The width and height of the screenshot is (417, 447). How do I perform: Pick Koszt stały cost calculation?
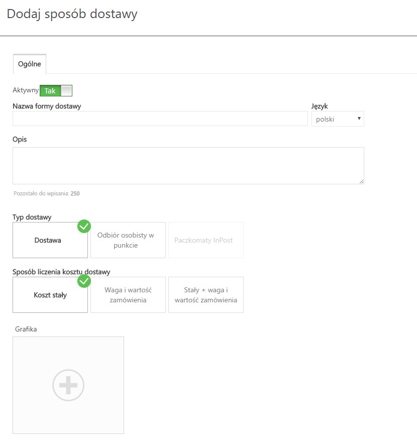click(x=50, y=295)
